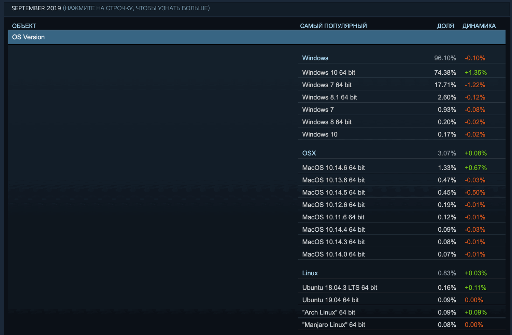Select 'MacOS 10.14.6 64 bit' row name
The image size is (512, 335).
tap(333, 167)
